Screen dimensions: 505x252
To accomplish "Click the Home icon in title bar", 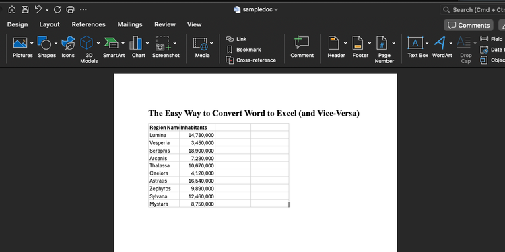I will coord(12,9).
